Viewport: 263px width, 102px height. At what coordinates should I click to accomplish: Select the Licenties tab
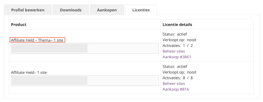141,10
